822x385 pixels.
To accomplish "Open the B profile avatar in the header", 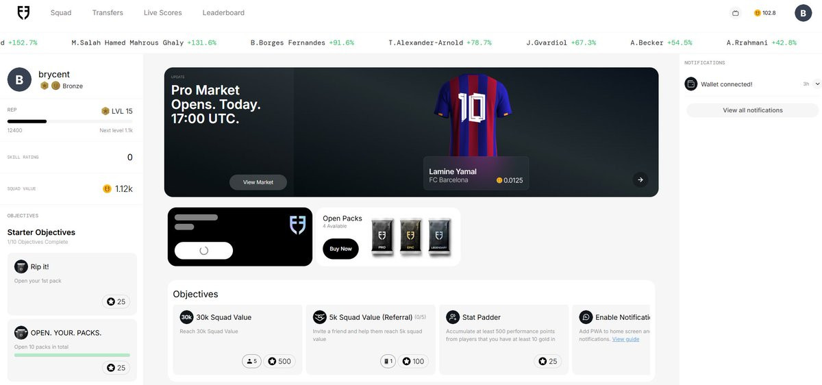I will [x=803, y=12].
